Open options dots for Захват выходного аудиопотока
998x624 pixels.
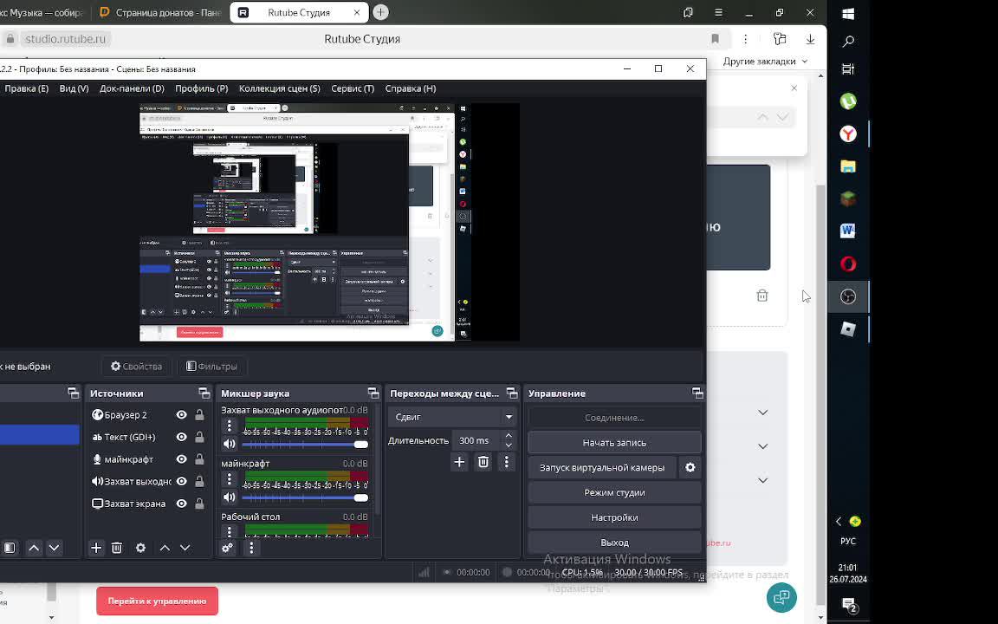click(x=230, y=426)
